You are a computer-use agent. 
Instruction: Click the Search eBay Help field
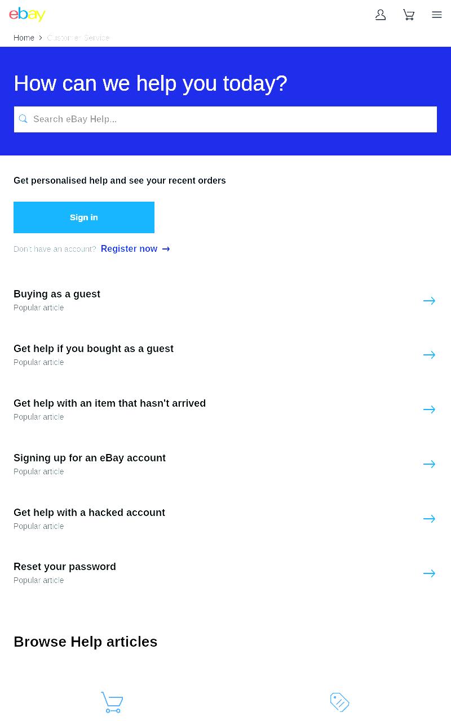pos(225,119)
